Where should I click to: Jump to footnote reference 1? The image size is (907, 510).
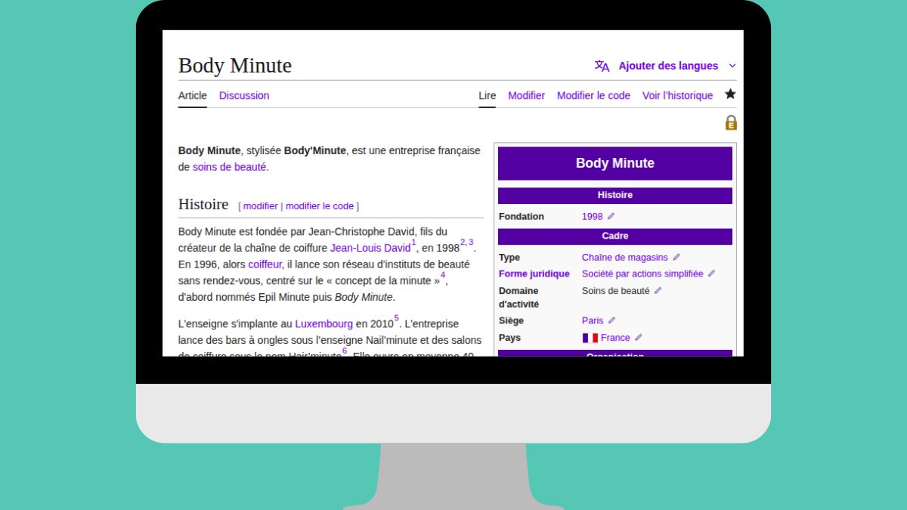(x=413, y=243)
